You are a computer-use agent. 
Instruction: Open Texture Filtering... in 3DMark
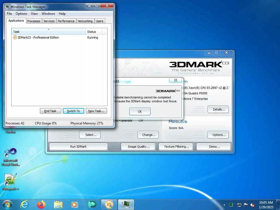[x=176, y=147]
